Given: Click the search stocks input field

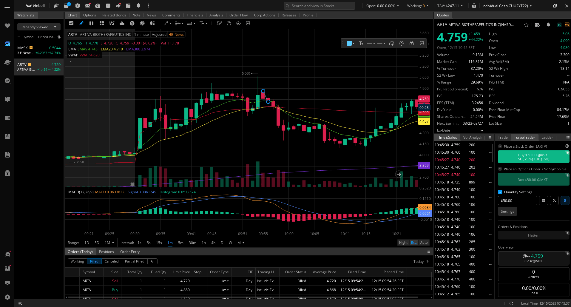Looking at the screenshot, I should 319,6.
